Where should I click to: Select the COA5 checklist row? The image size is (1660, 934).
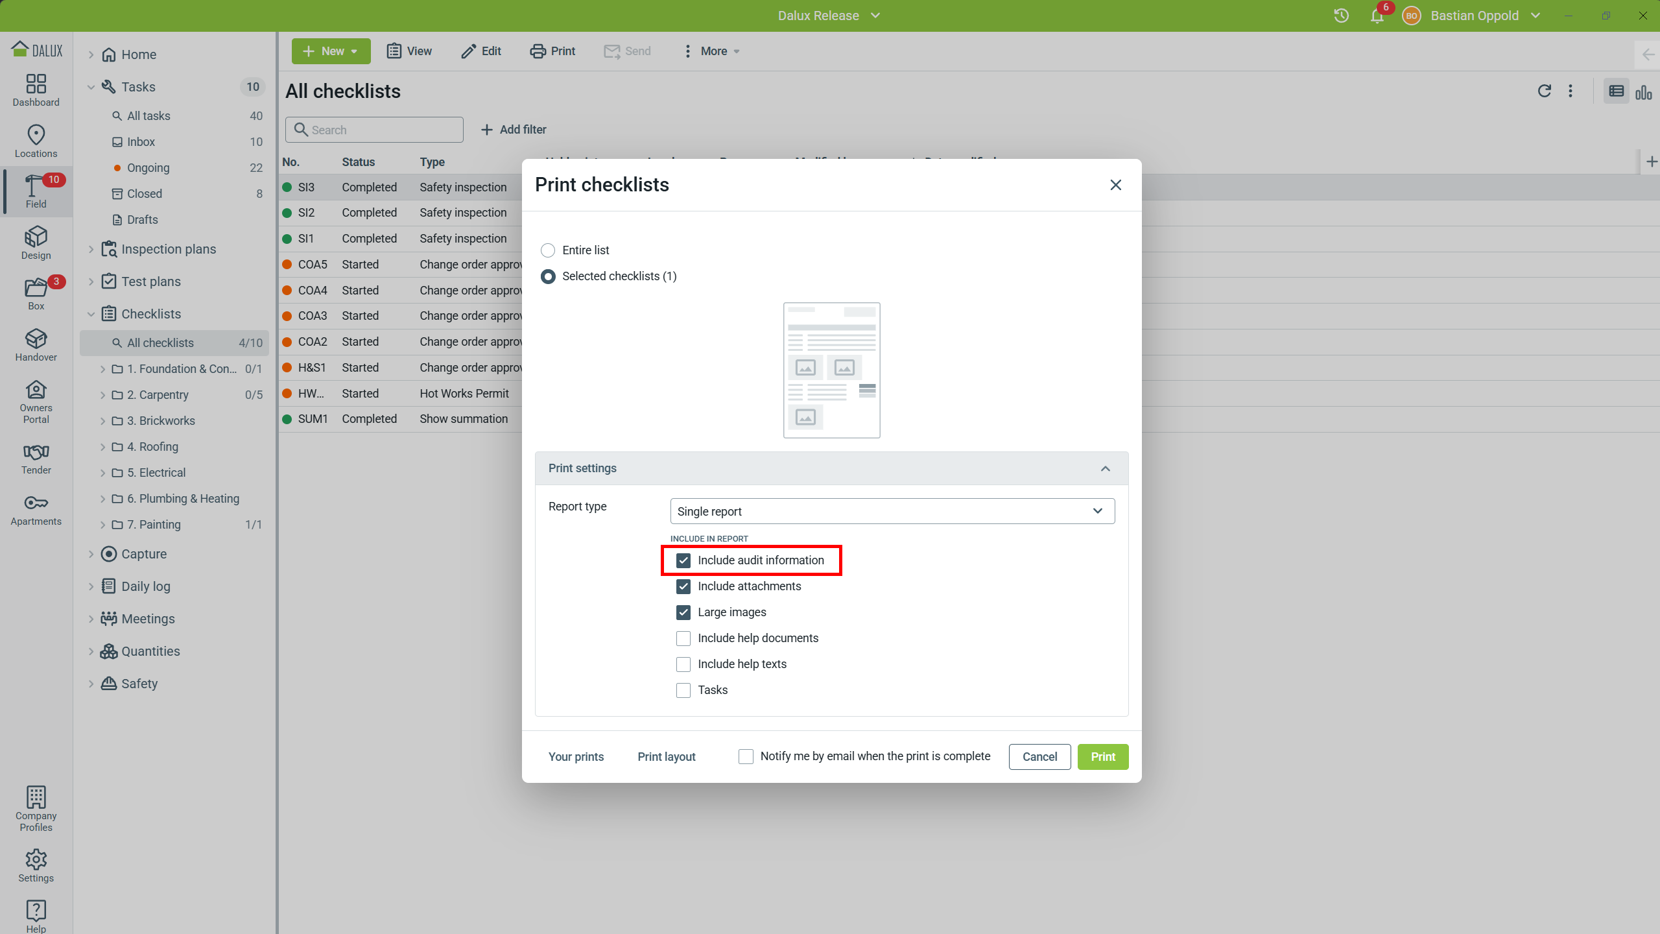[401, 265]
